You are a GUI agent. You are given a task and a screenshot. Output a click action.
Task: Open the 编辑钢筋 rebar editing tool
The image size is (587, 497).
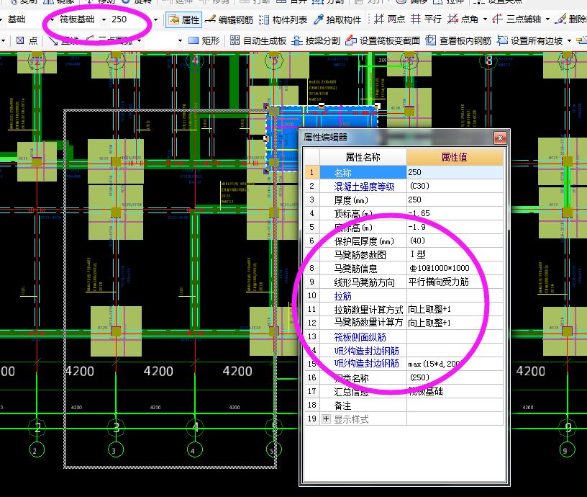click(229, 19)
